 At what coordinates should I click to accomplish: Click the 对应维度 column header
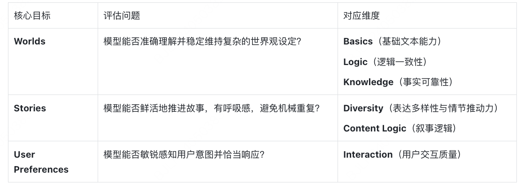pyautogui.click(x=361, y=15)
